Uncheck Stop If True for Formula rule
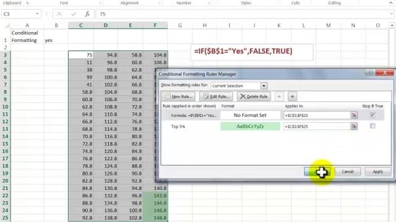Image resolution: width=396 pixels, height=222 pixels. 372,115
